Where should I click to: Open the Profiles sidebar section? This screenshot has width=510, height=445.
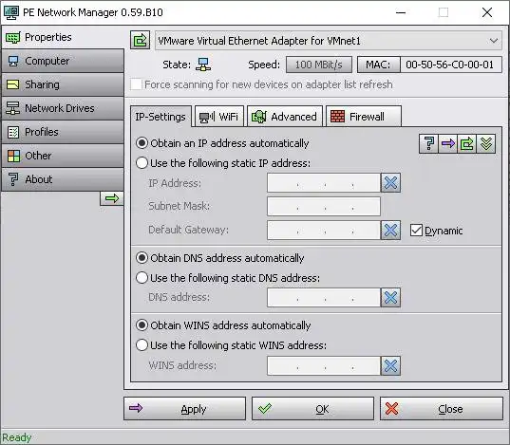point(63,132)
